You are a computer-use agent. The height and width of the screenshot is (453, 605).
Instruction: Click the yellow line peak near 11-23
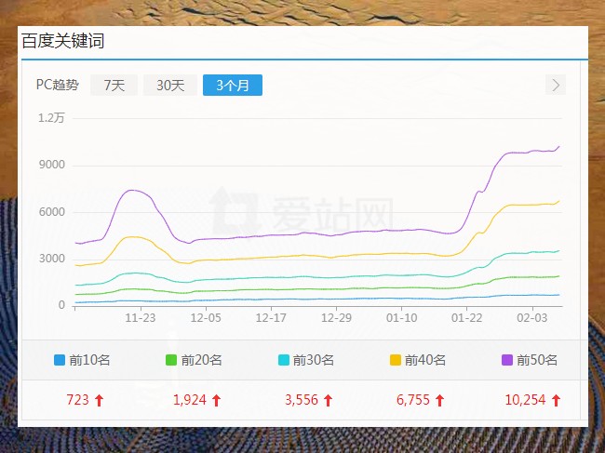[x=133, y=237]
